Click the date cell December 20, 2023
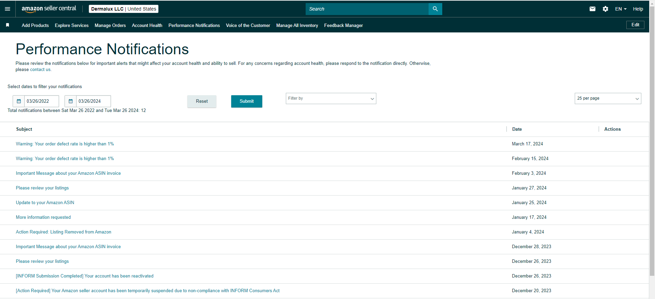Screen dimensions: 655x299 (531, 291)
